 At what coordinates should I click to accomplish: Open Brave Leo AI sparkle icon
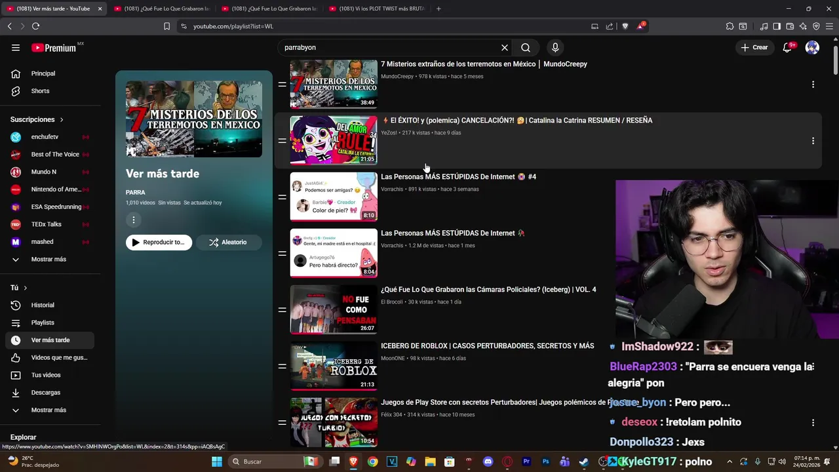(x=803, y=26)
